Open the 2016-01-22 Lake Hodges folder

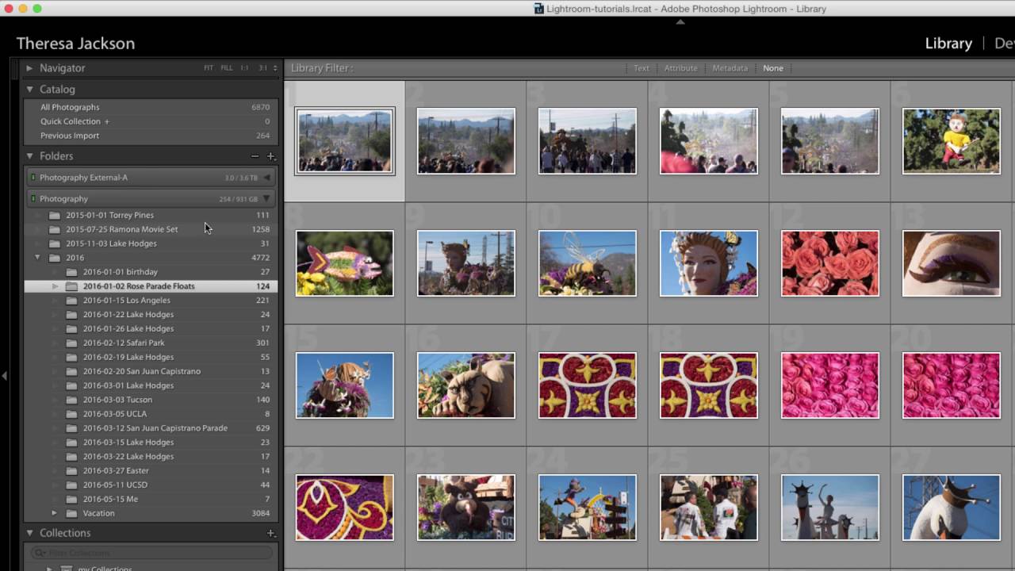(151, 315)
